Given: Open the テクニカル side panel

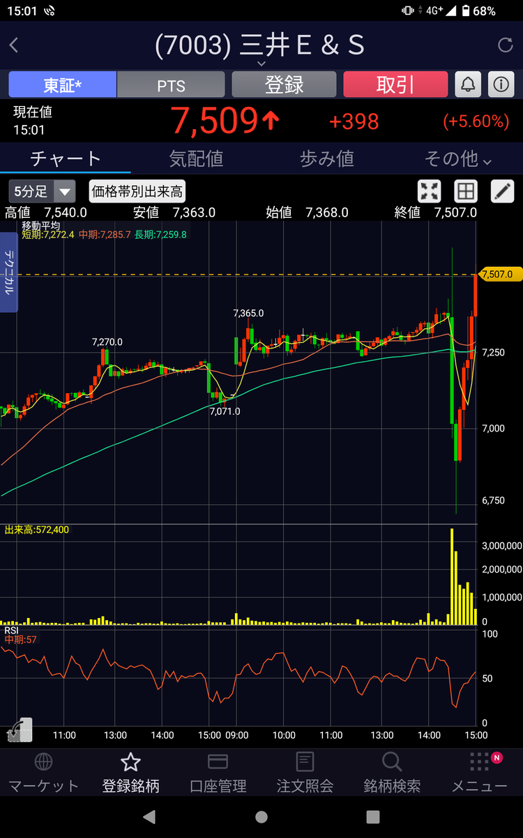Looking at the screenshot, I should click(9, 272).
